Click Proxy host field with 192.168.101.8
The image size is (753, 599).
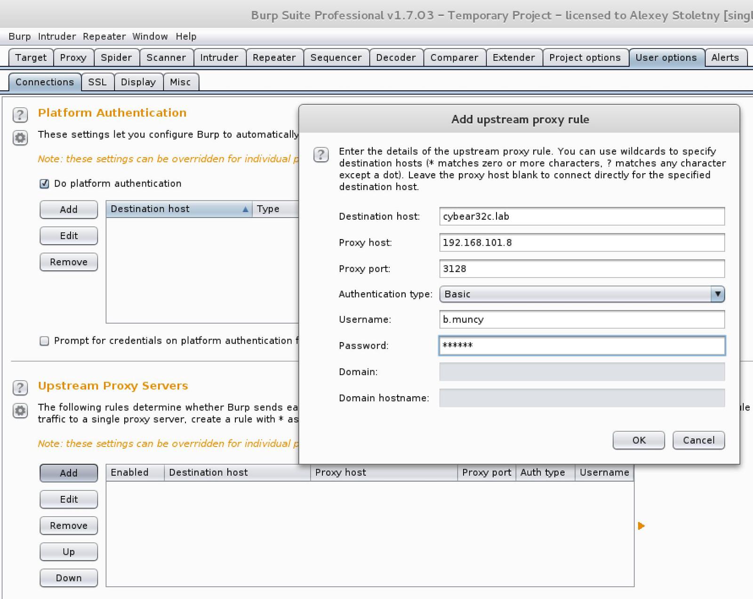582,243
